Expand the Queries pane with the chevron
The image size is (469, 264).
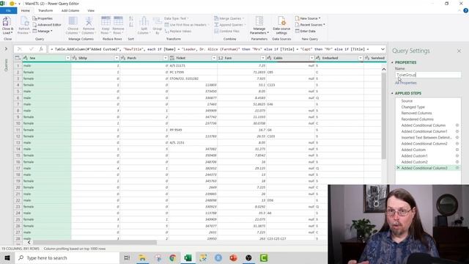(6, 49)
